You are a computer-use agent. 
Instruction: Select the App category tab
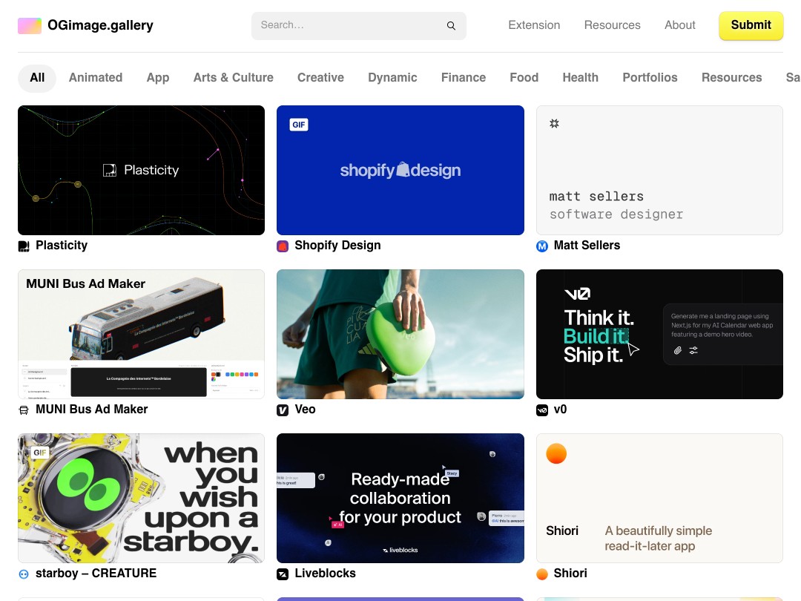[x=158, y=78]
